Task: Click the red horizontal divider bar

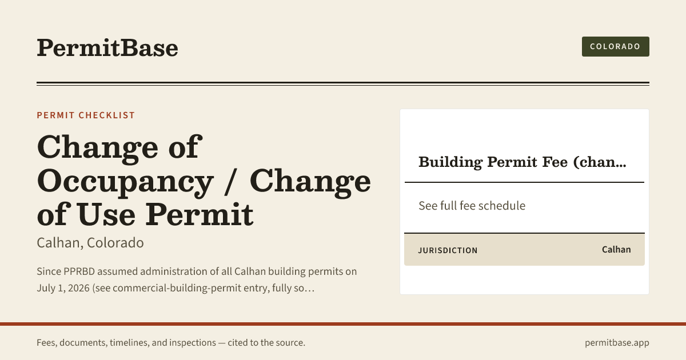Action: [x=343, y=324]
